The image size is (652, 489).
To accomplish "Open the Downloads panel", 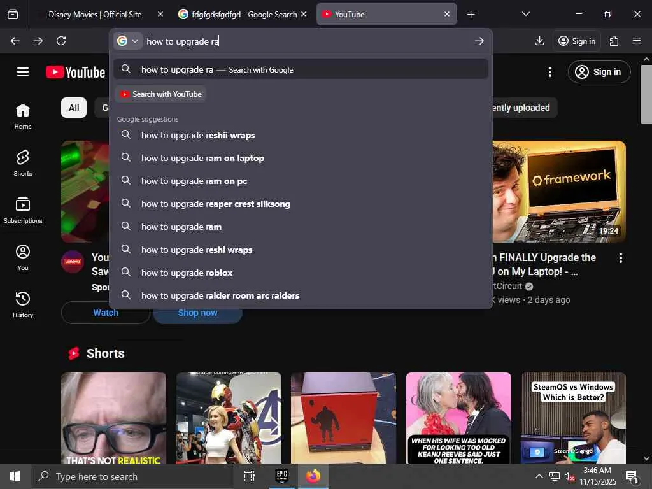I will click(539, 41).
